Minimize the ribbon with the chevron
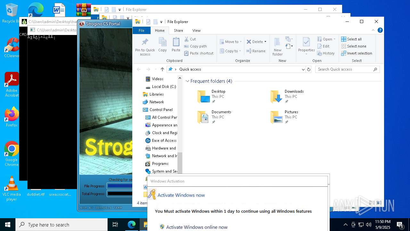Viewport: 410px width, 231px height. 373,30
